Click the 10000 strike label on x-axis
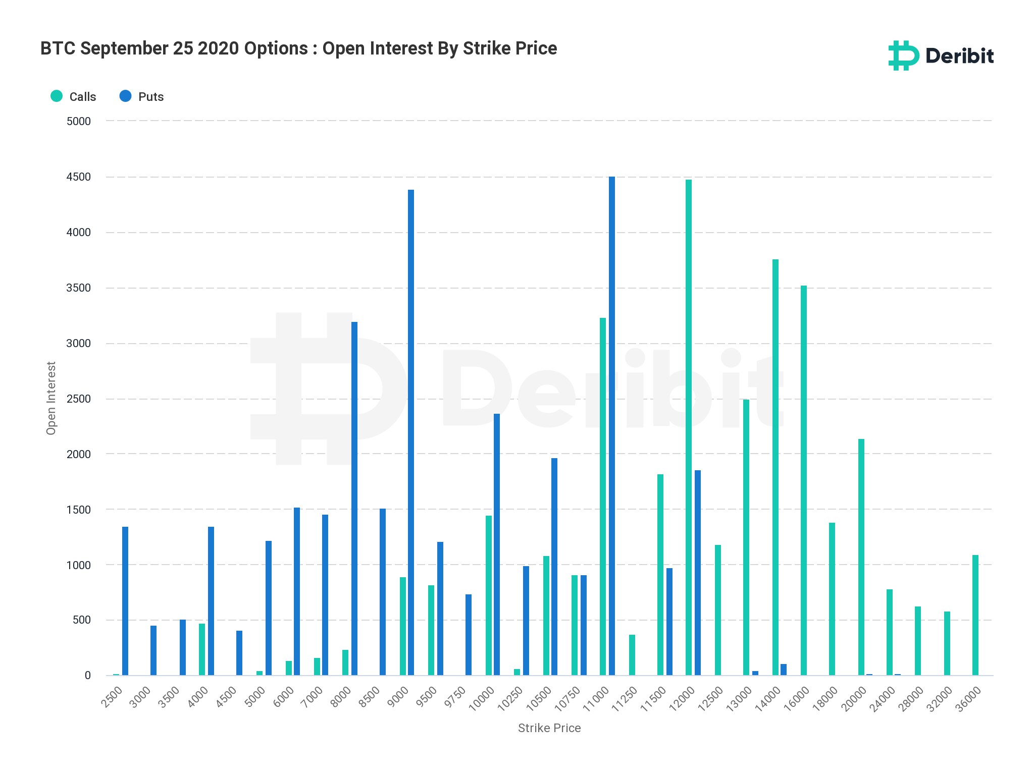The image size is (1034, 775). pyautogui.click(x=482, y=699)
